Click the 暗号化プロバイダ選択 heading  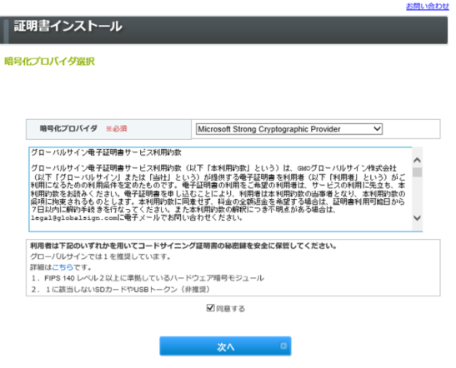49,62
